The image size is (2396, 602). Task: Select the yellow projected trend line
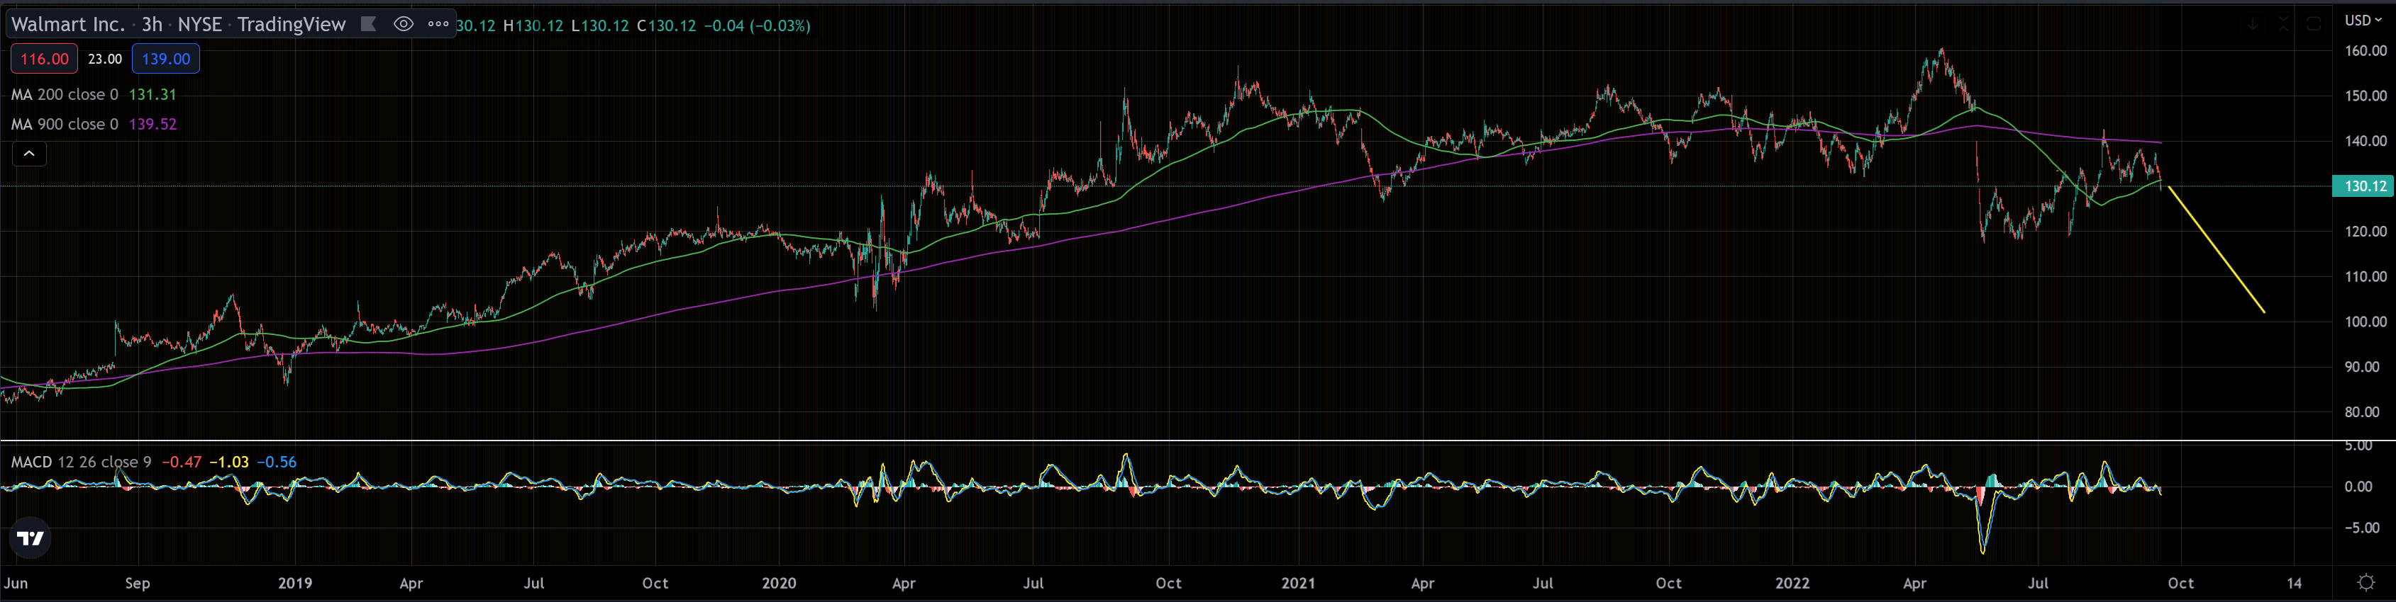tap(2216, 250)
